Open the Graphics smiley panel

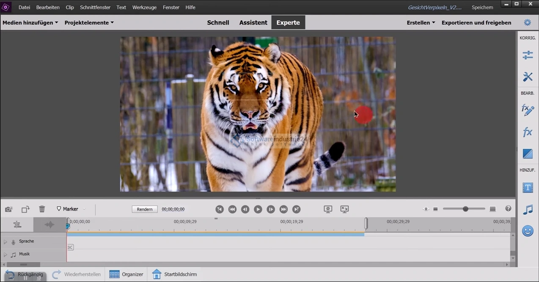(x=528, y=231)
